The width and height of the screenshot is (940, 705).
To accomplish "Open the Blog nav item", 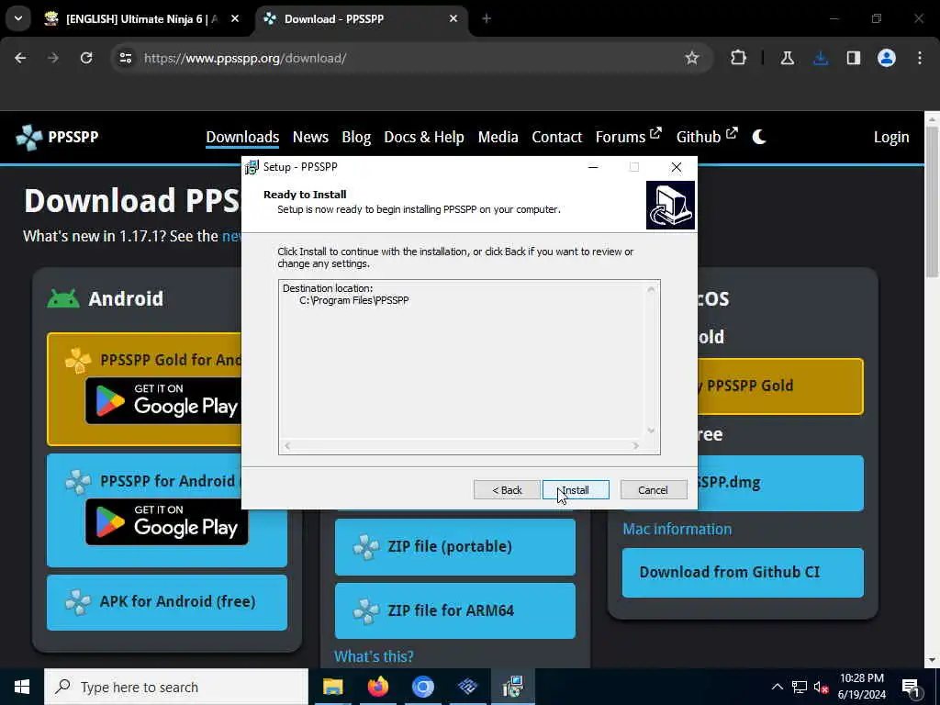I will click(x=356, y=138).
